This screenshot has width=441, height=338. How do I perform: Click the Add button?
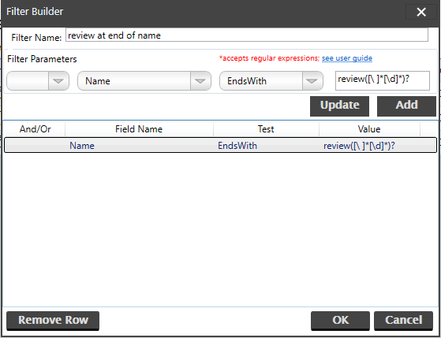406,106
